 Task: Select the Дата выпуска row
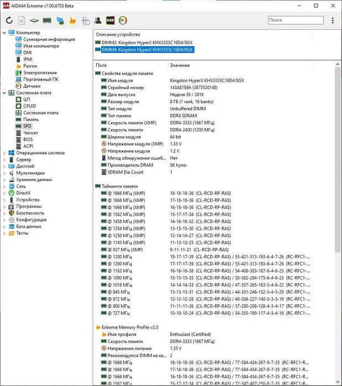coord(202,94)
